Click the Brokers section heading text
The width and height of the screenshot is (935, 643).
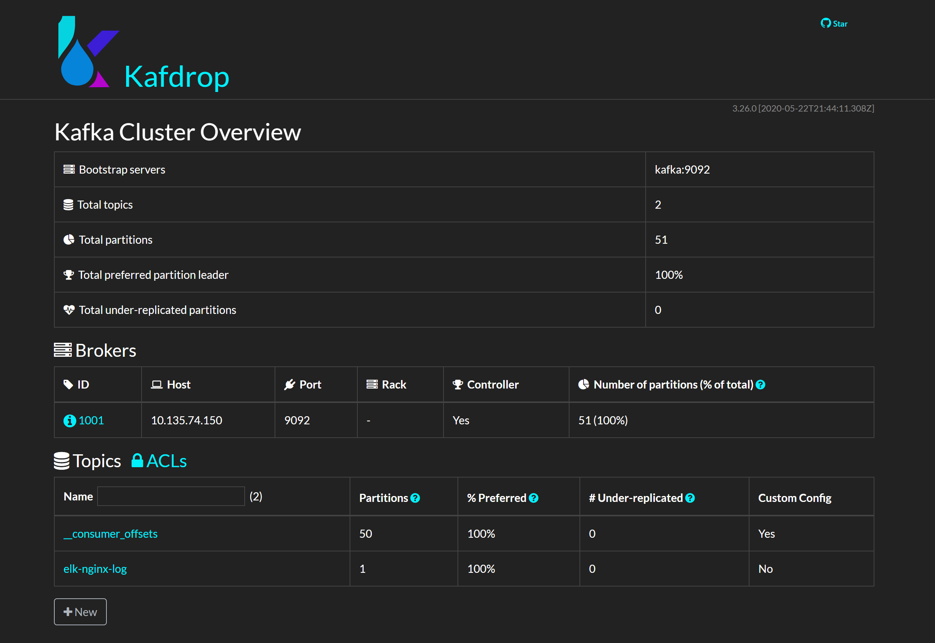(x=106, y=350)
